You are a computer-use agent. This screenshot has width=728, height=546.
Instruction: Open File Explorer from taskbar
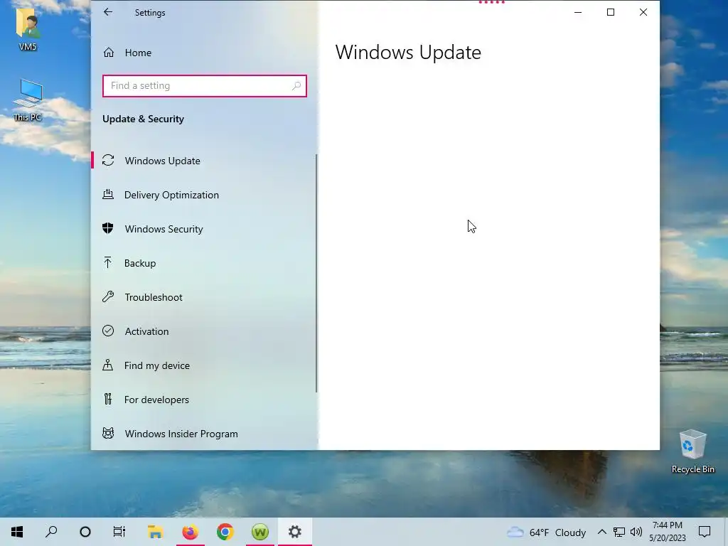tap(155, 532)
